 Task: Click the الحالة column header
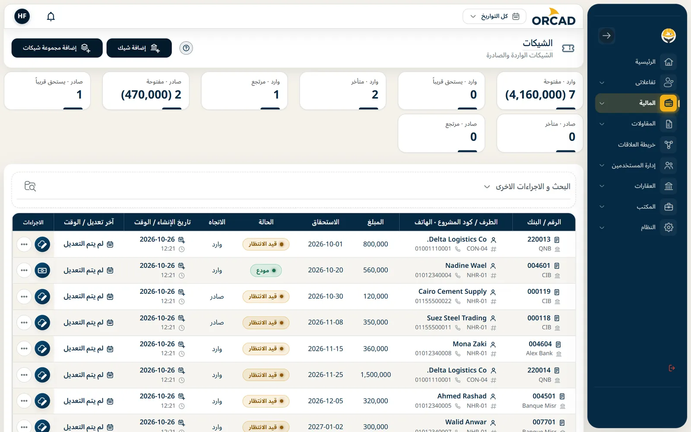[x=266, y=222]
